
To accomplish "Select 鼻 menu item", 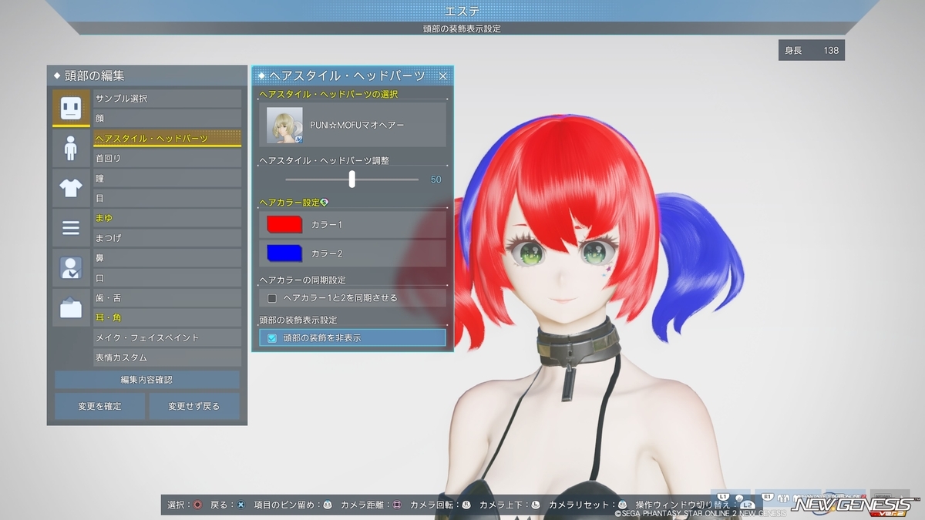I will (167, 258).
